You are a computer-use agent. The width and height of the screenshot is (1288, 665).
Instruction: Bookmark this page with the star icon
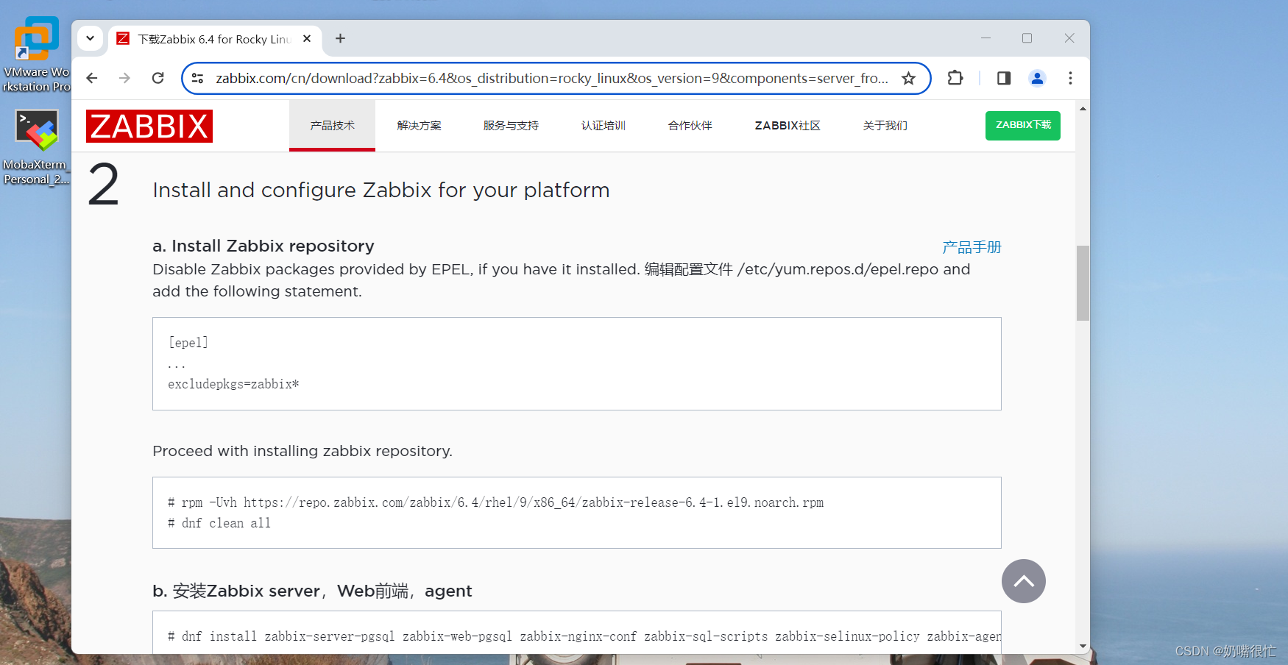tap(909, 78)
